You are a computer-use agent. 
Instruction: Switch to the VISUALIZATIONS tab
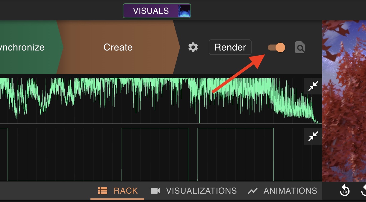coord(193,191)
